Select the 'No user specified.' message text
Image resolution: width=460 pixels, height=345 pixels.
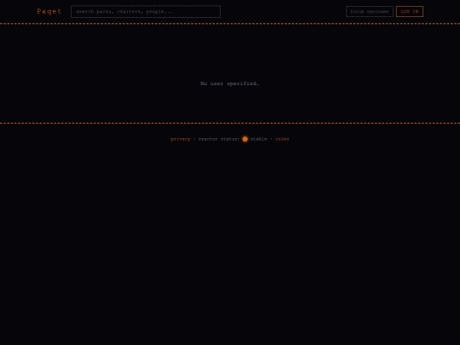click(230, 83)
